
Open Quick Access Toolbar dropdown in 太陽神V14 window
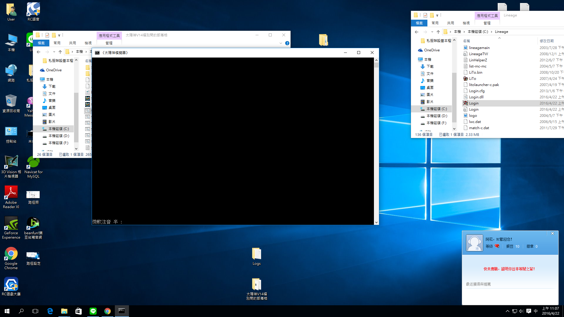click(x=59, y=35)
